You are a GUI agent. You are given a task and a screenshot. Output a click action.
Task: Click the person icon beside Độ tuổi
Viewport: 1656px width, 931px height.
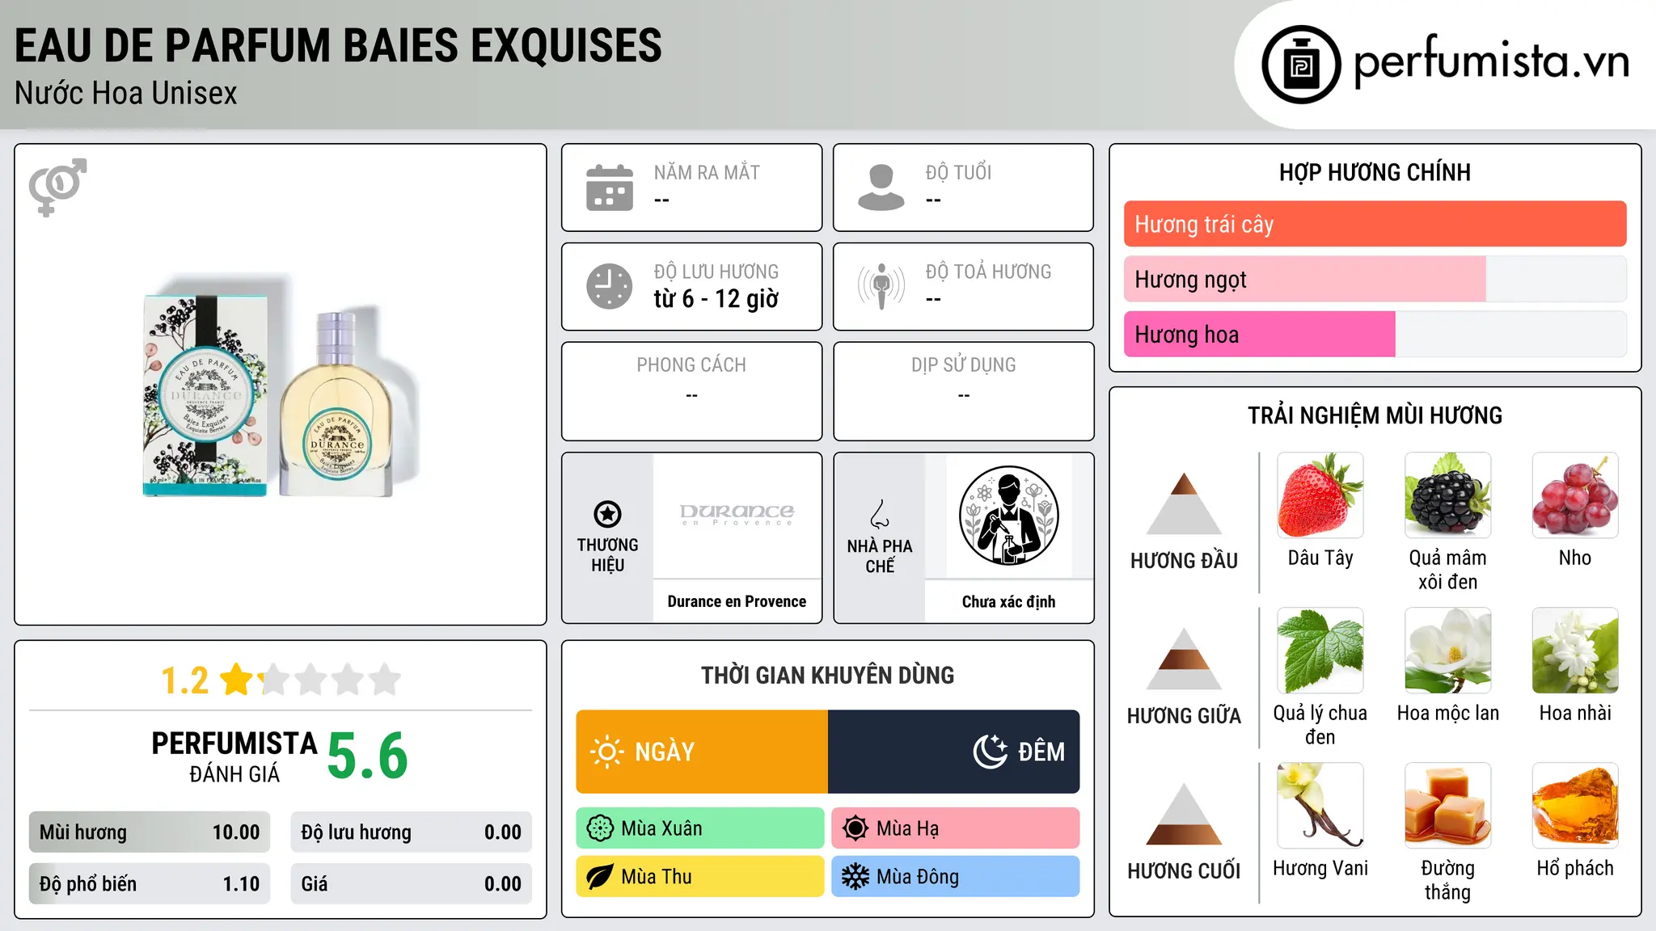pos(881,187)
